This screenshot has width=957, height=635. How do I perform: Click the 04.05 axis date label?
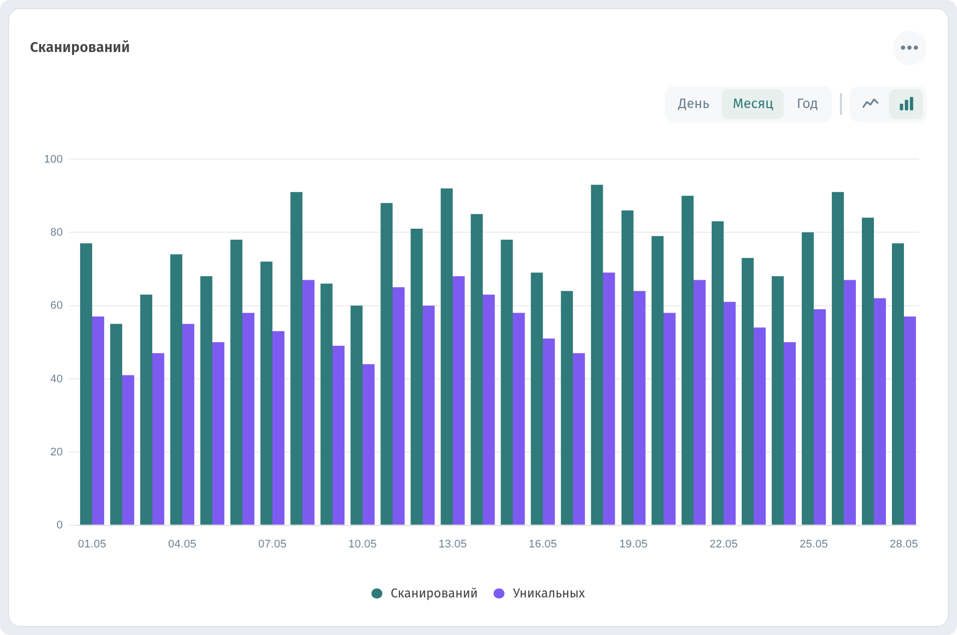pyautogui.click(x=182, y=544)
